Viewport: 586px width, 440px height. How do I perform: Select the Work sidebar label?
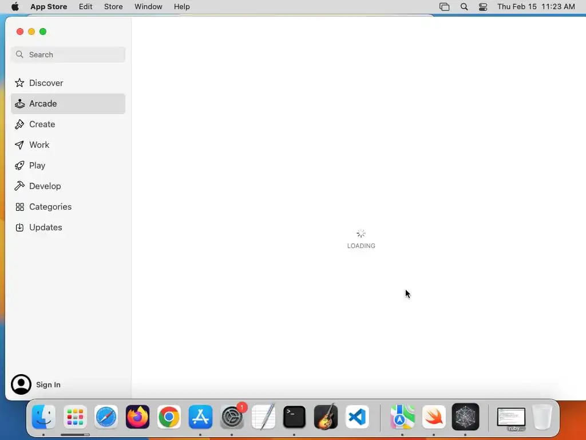tap(39, 145)
